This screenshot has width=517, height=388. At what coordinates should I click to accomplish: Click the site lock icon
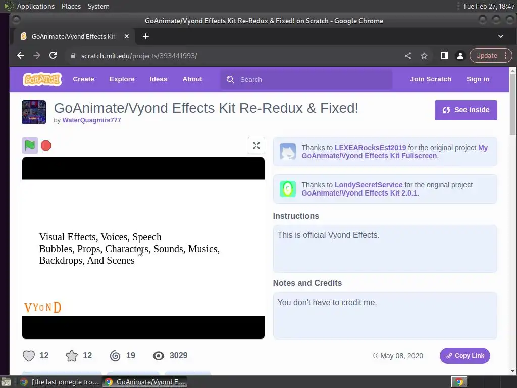(x=73, y=56)
